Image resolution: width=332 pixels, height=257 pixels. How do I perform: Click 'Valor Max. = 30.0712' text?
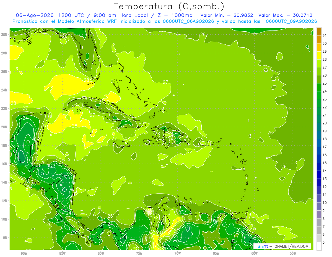pos(285,15)
